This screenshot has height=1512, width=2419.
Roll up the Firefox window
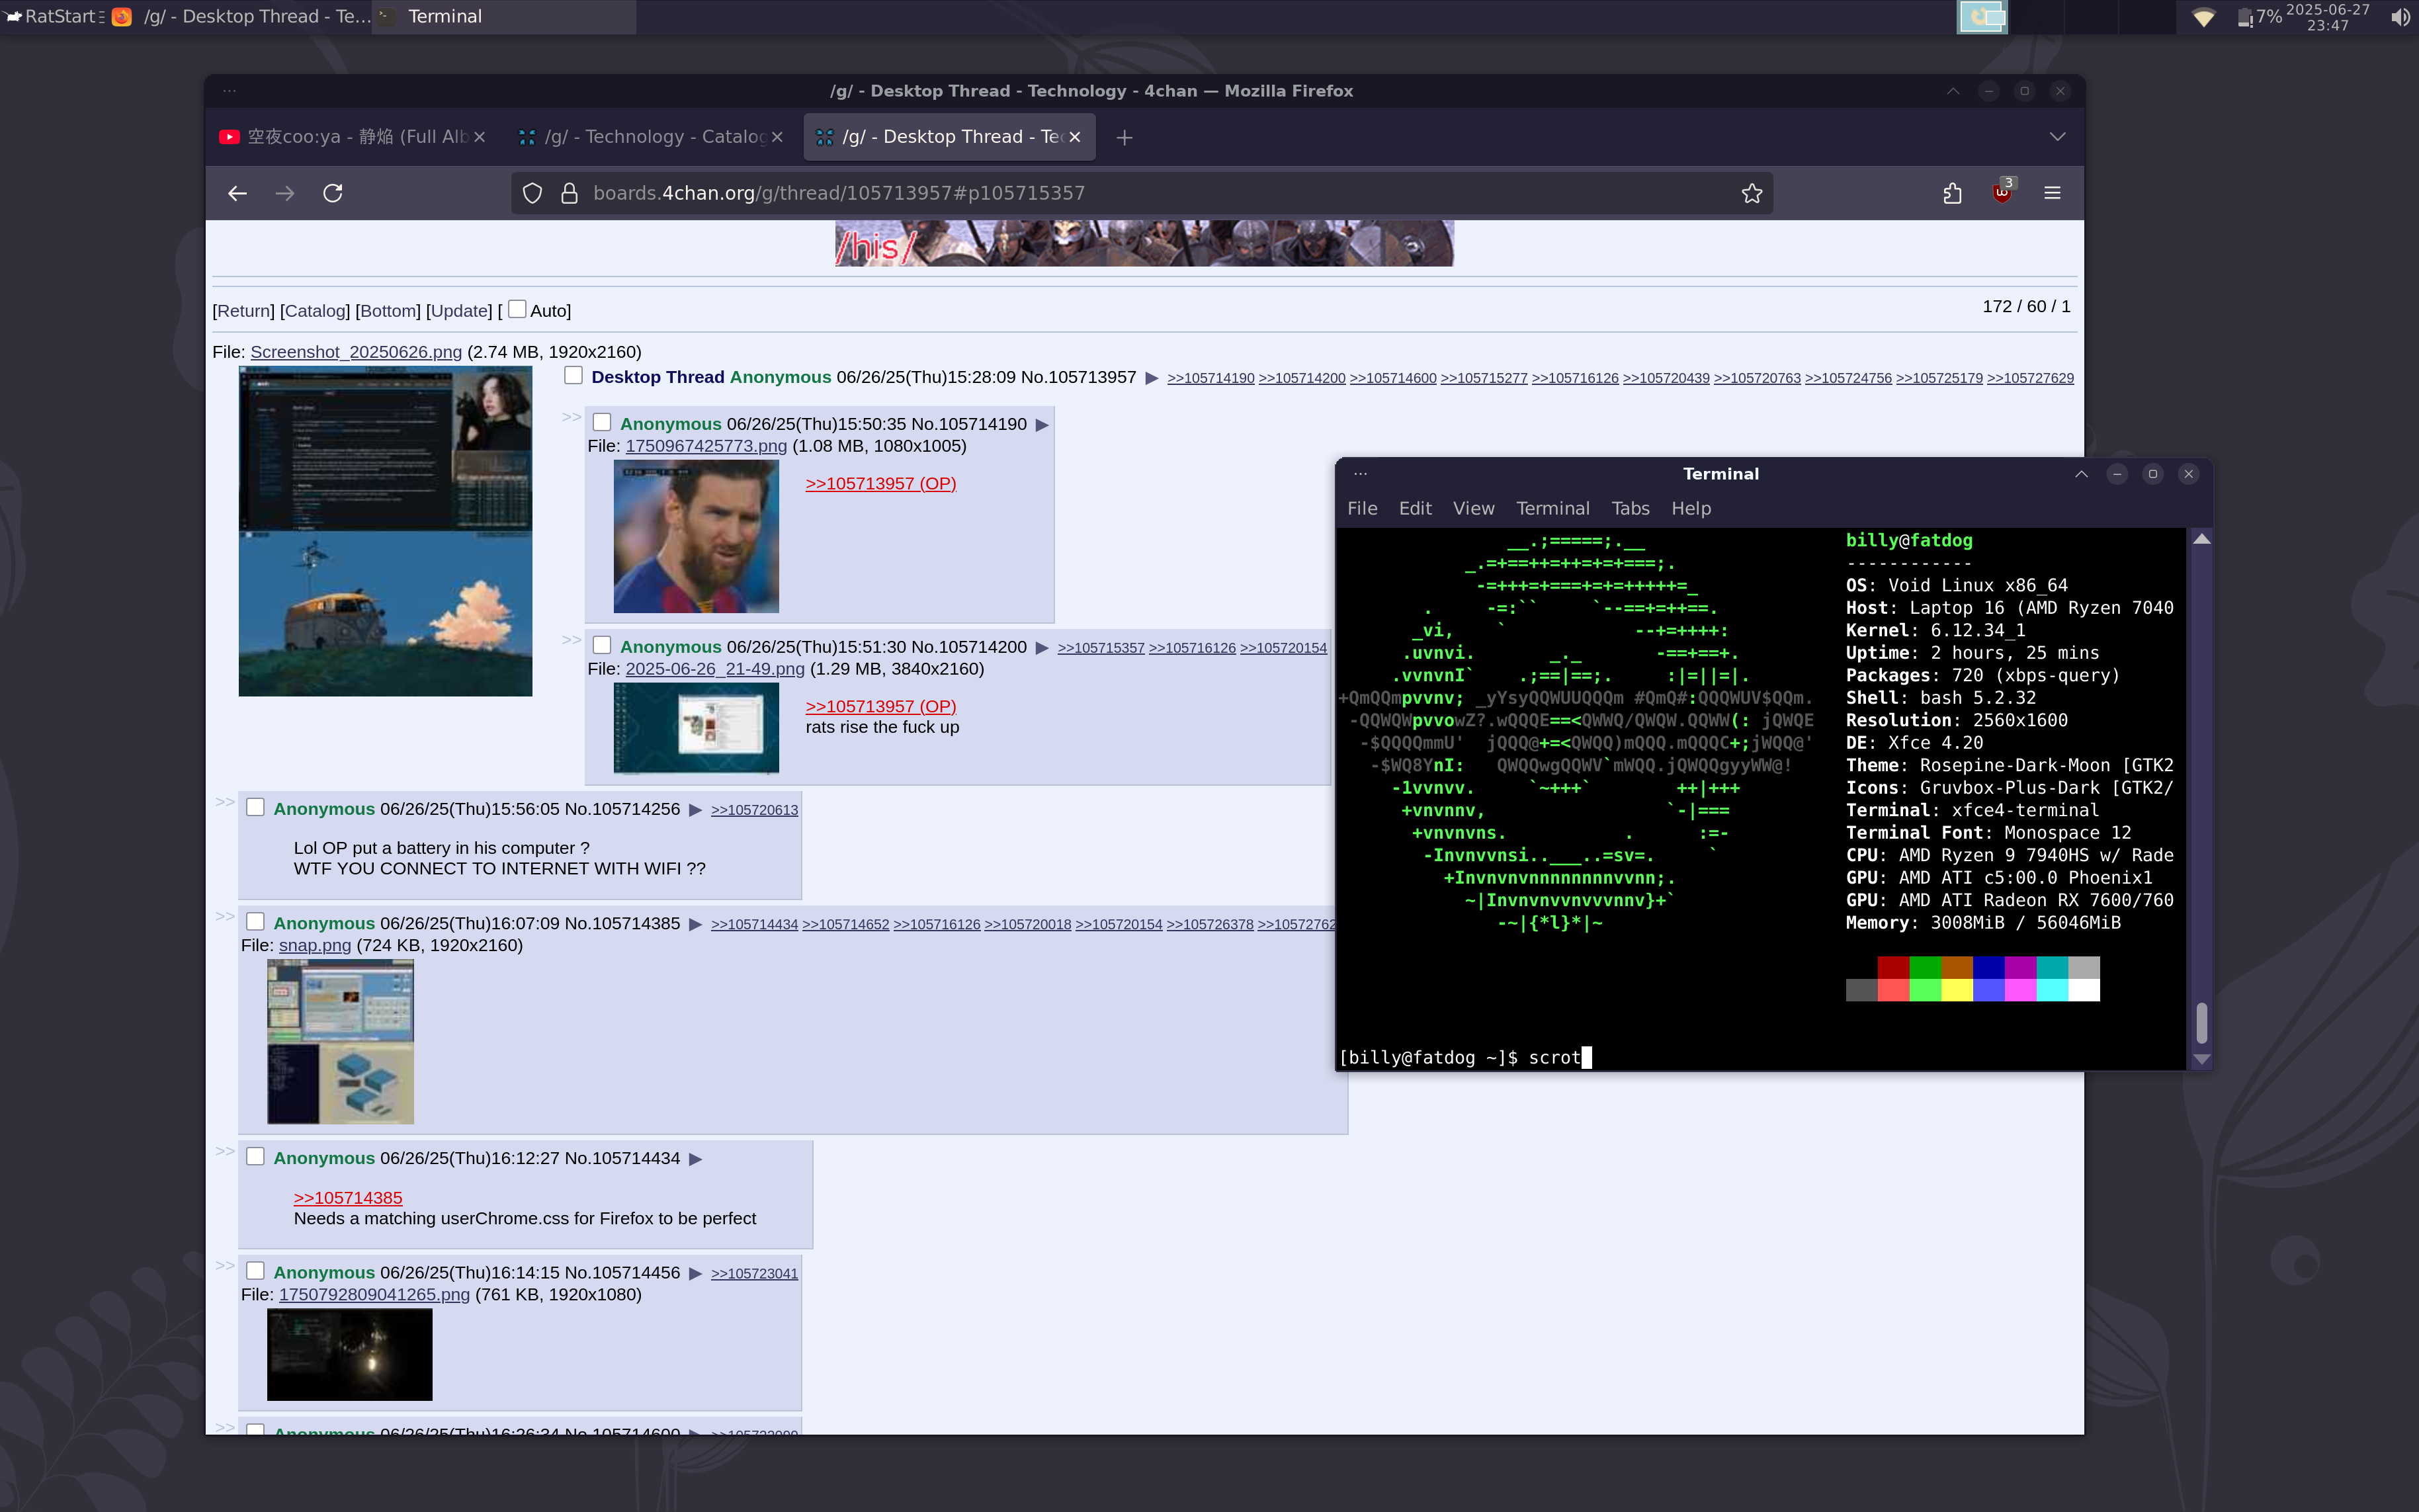tap(1953, 91)
